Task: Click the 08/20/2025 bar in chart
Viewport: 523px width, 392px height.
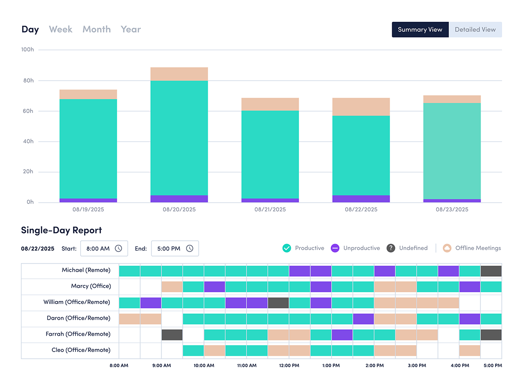Action: [179, 135]
